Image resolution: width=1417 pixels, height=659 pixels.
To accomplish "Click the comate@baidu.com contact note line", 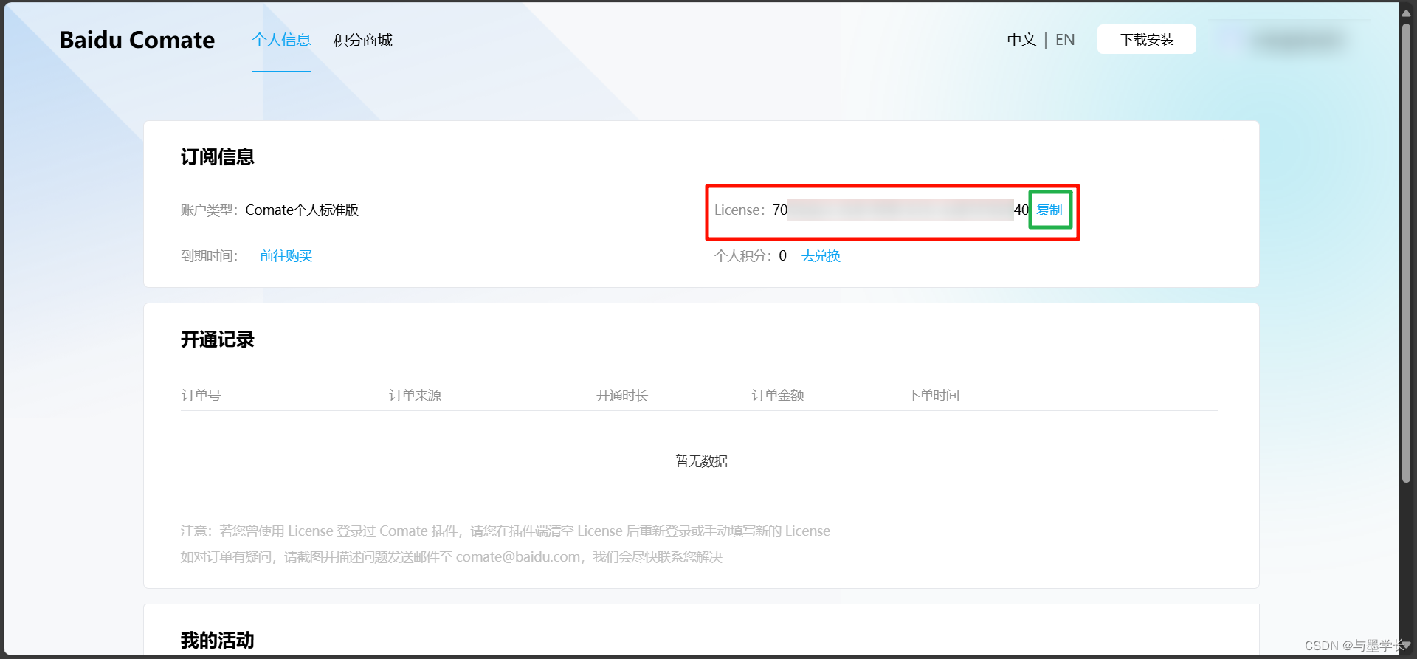I will point(452,556).
